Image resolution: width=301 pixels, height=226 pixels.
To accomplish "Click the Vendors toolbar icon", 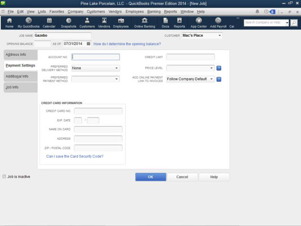I will pyautogui.click(x=104, y=23).
